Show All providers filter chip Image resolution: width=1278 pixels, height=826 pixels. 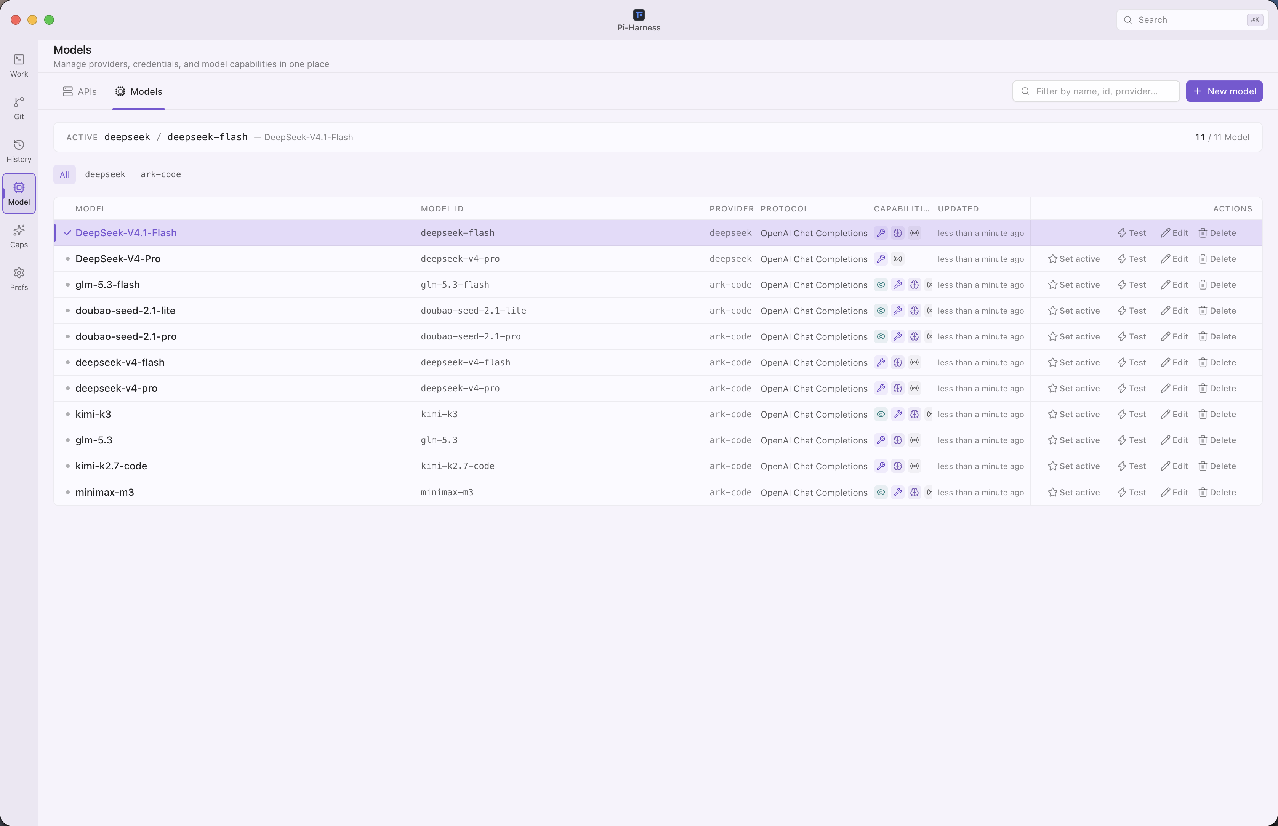[64, 174]
